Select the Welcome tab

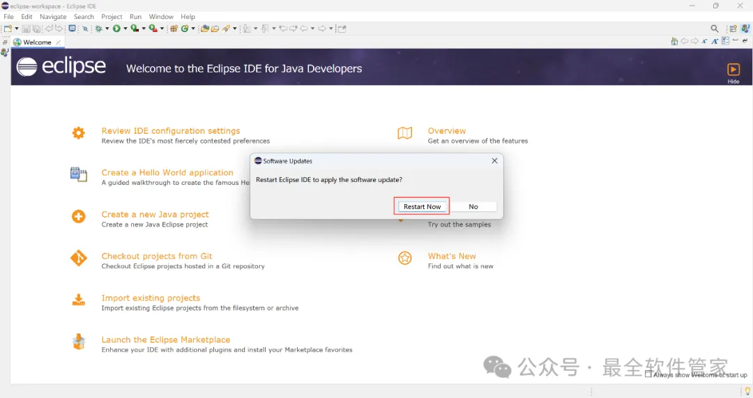37,43
